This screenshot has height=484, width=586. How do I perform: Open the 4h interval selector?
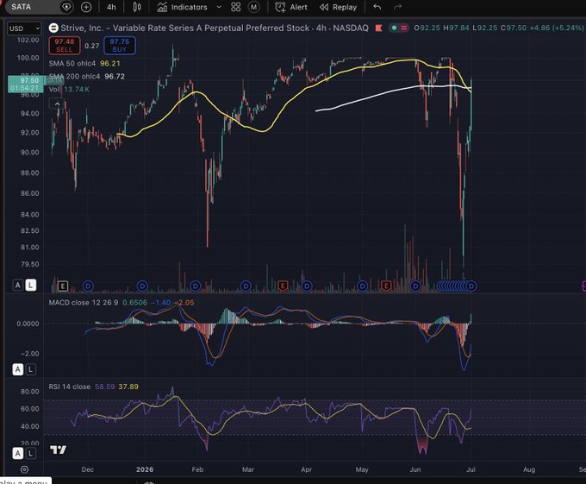click(x=111, y=7)
